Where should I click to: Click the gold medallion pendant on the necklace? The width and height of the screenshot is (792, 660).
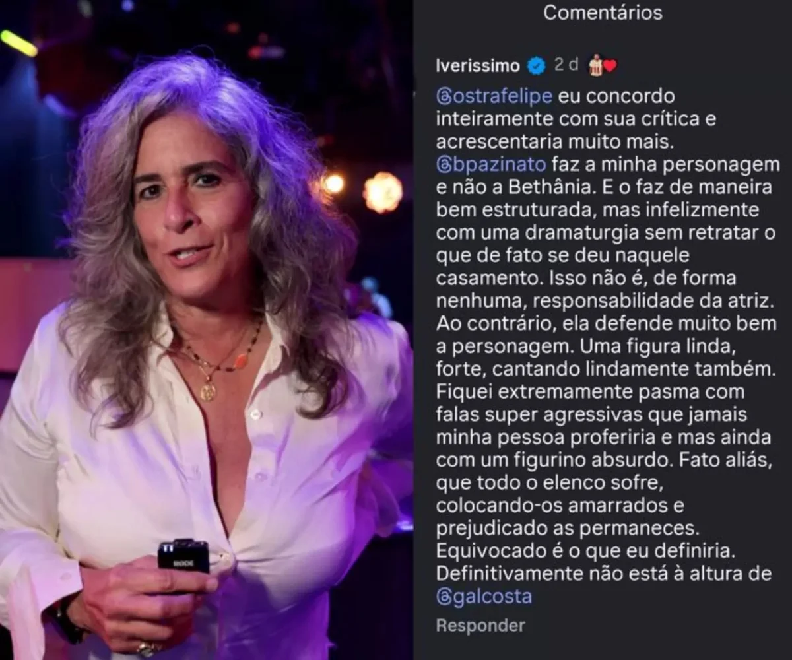(x=208, y=391)
